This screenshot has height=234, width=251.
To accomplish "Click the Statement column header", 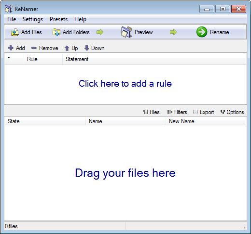I will (154, 59).
